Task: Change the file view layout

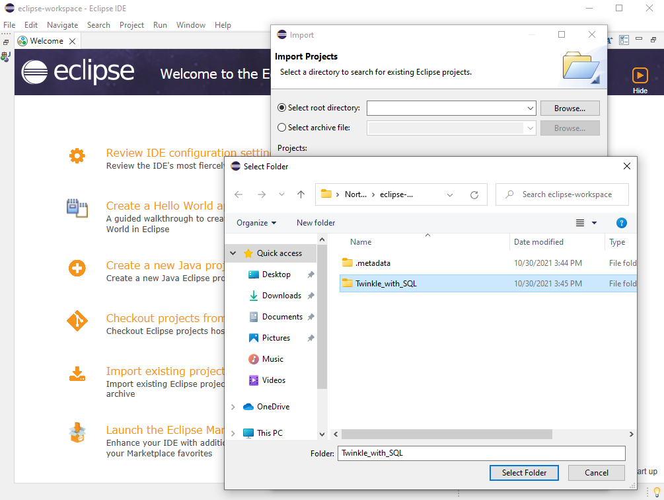Action: pyautogui.click(x=580, y=223)
